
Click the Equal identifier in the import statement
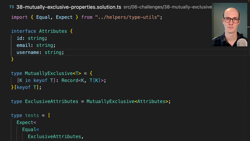43,17
